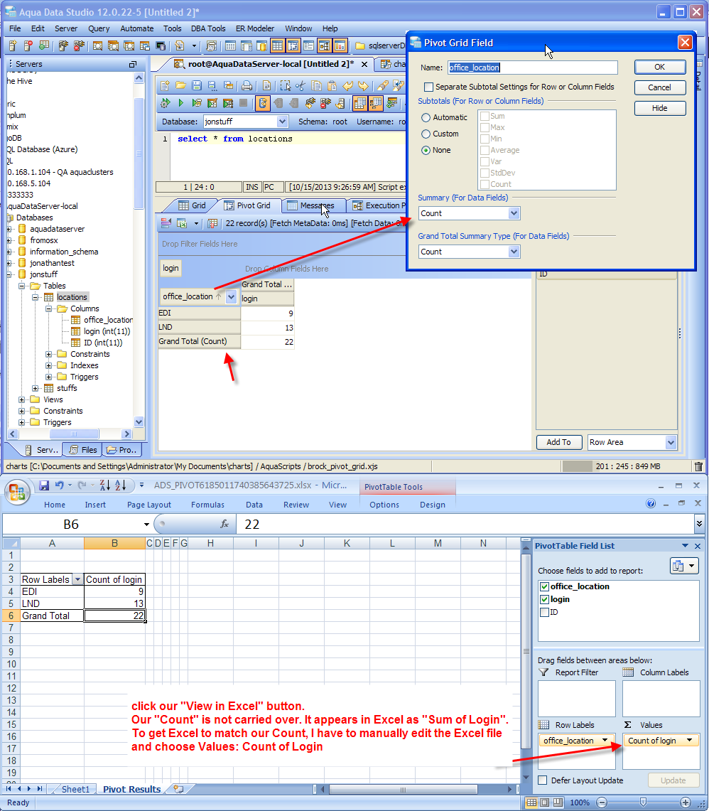Click the Register Server icon in main toolbar

tap(13, 45)
